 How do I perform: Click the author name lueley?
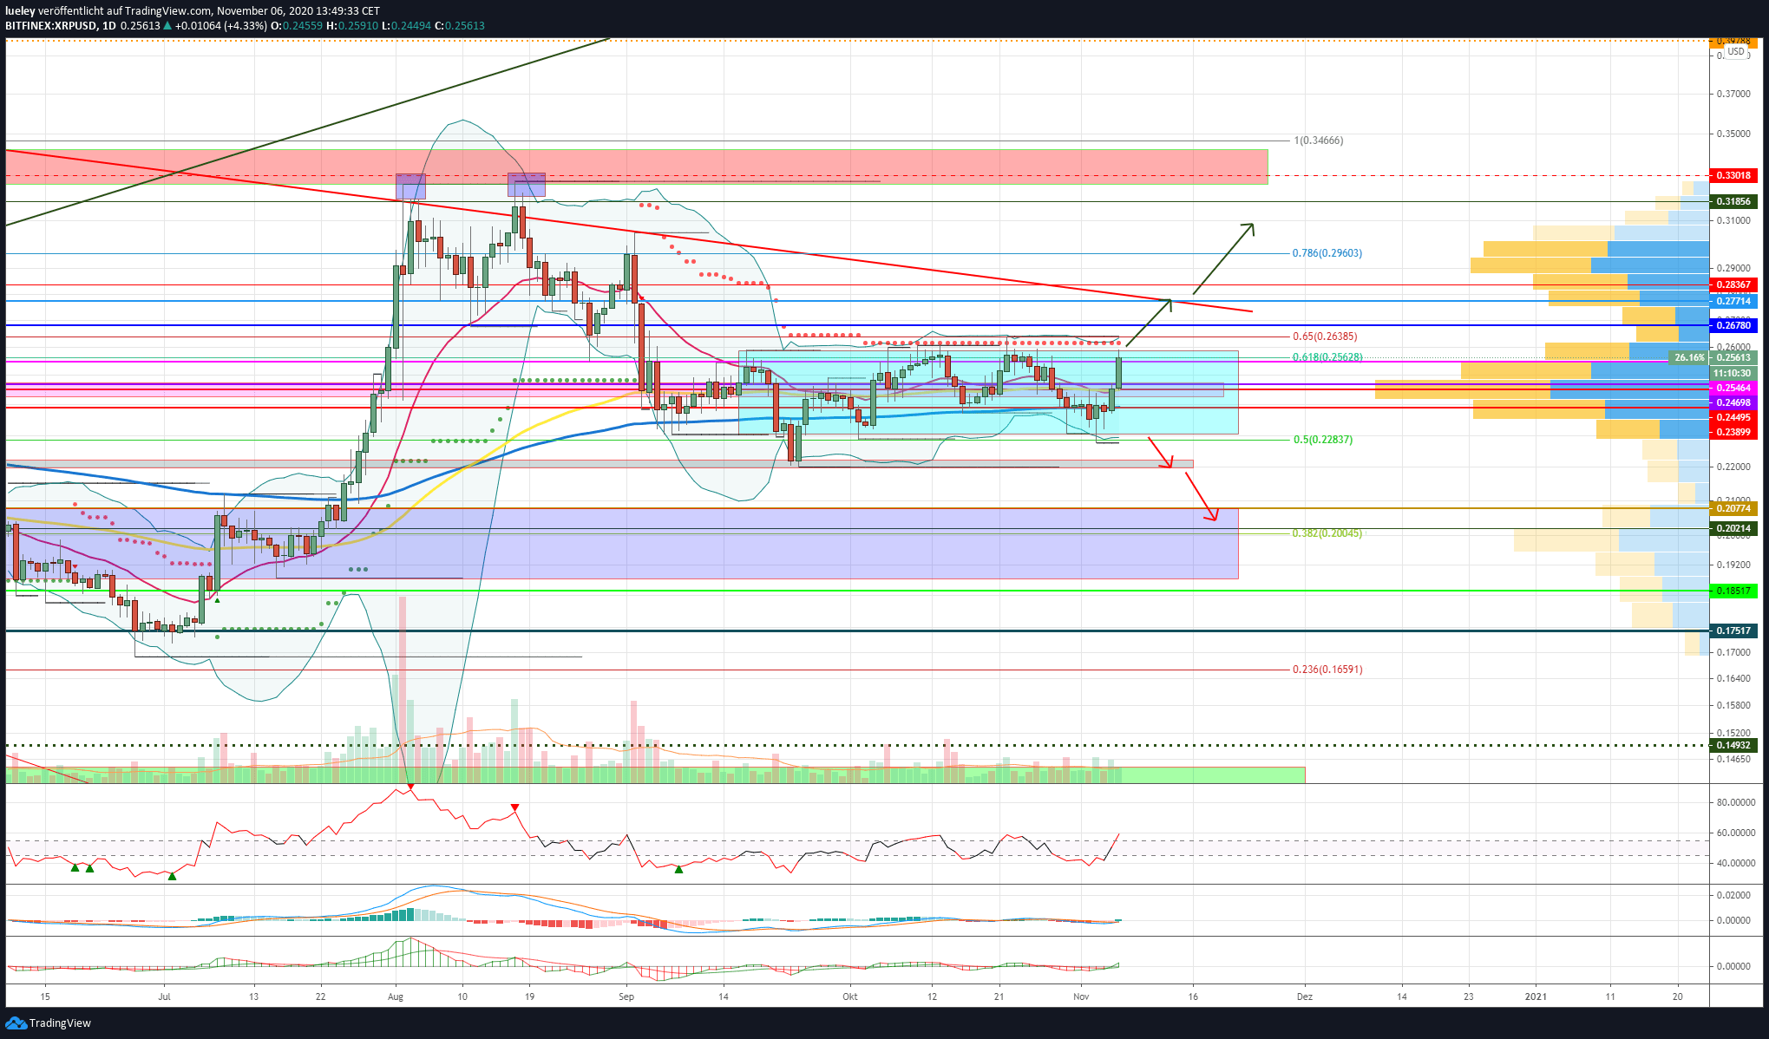(x=20, y=11)
